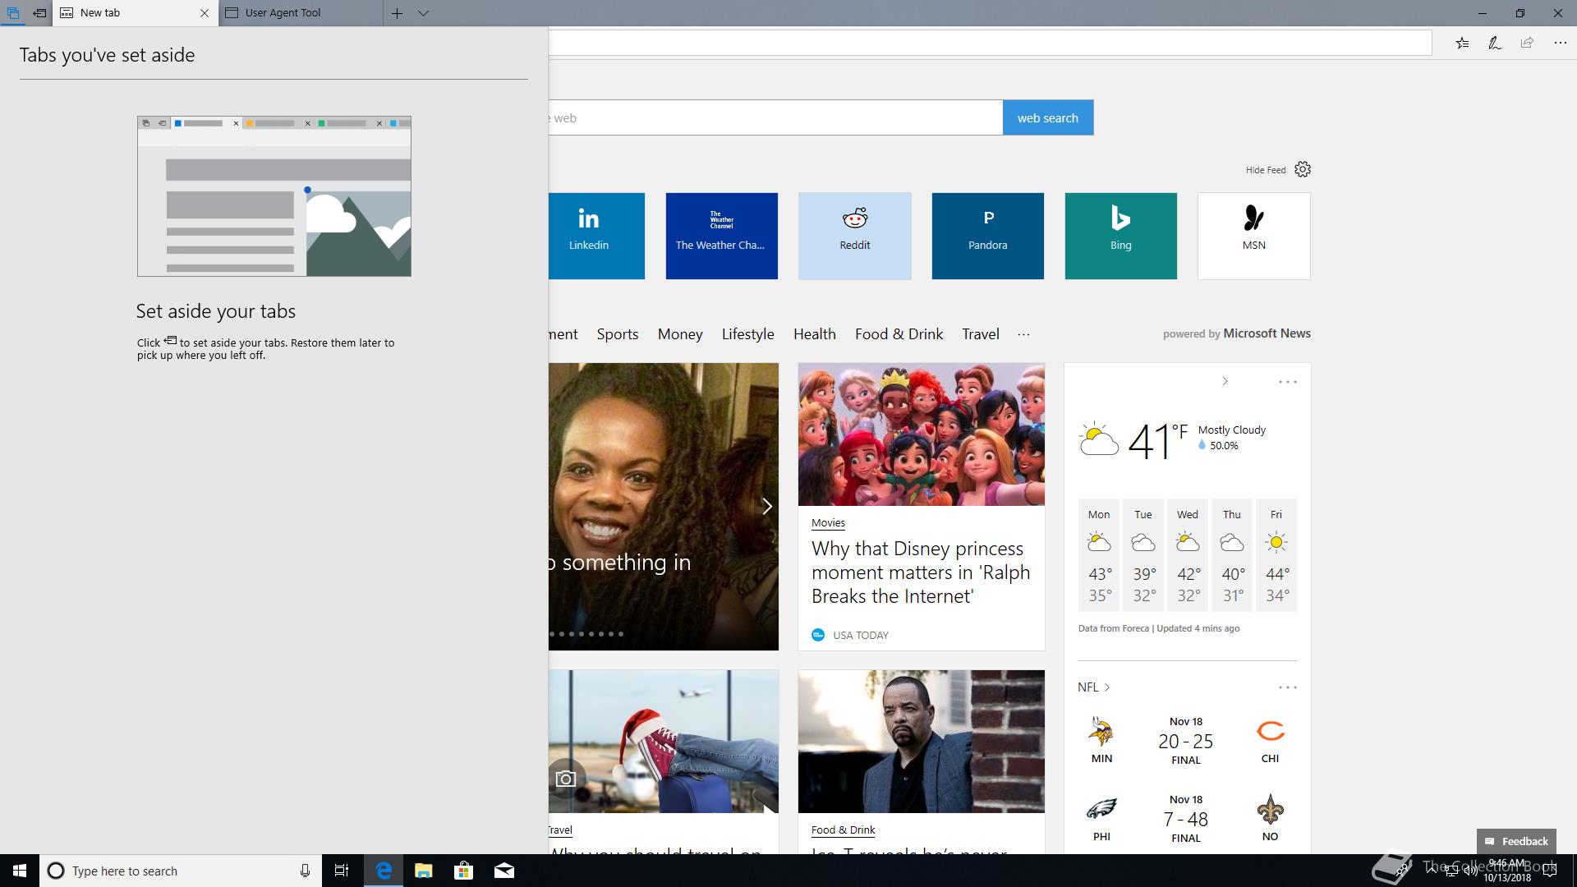1577x887 pixels.
Task: Click the Cortana microphone icon
Action: [x=305, y=871]
